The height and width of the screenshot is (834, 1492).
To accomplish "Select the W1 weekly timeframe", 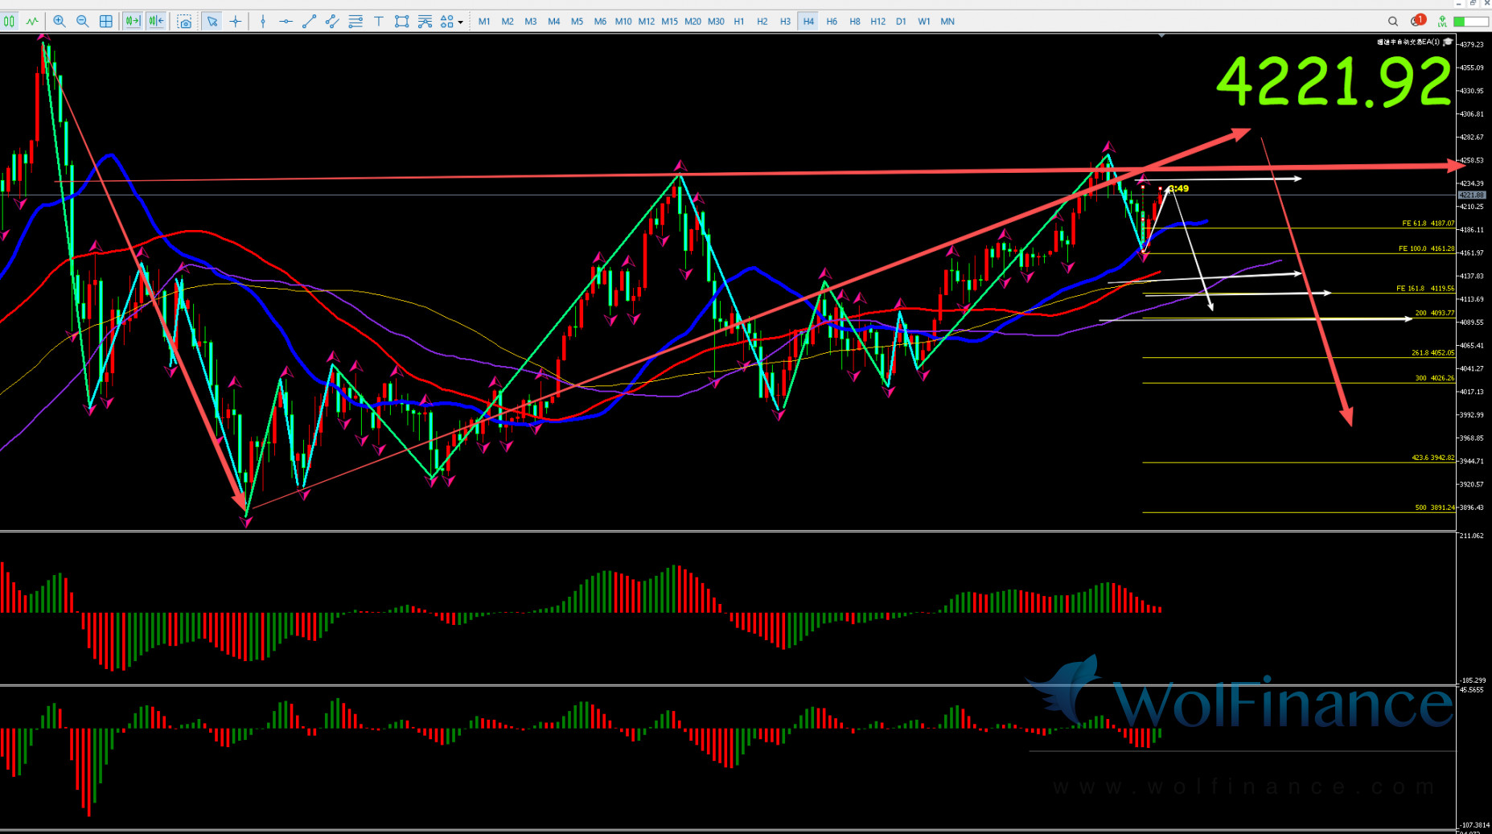I will [x=924, y=22].
